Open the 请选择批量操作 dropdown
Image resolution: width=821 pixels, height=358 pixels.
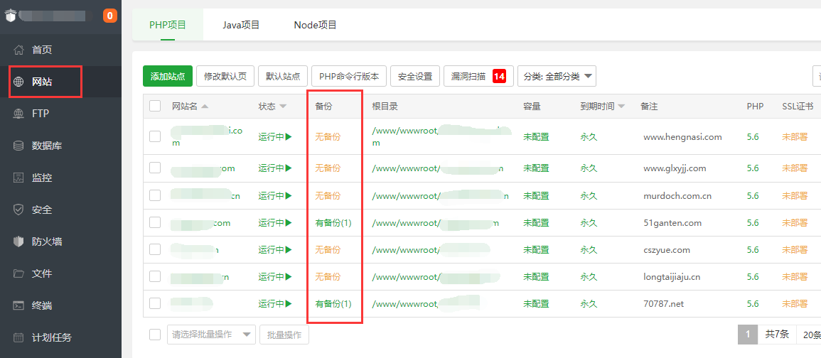tap(211, 335)
